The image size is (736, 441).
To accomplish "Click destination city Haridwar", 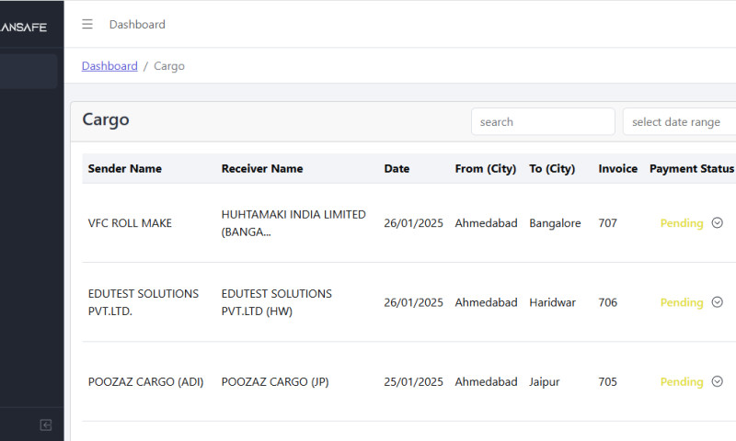I will click(553, 302).
